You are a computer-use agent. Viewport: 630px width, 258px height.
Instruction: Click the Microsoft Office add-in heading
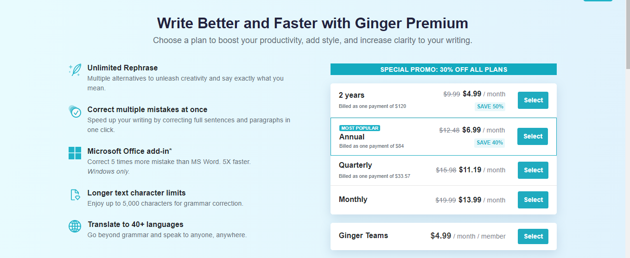[130, 151]
